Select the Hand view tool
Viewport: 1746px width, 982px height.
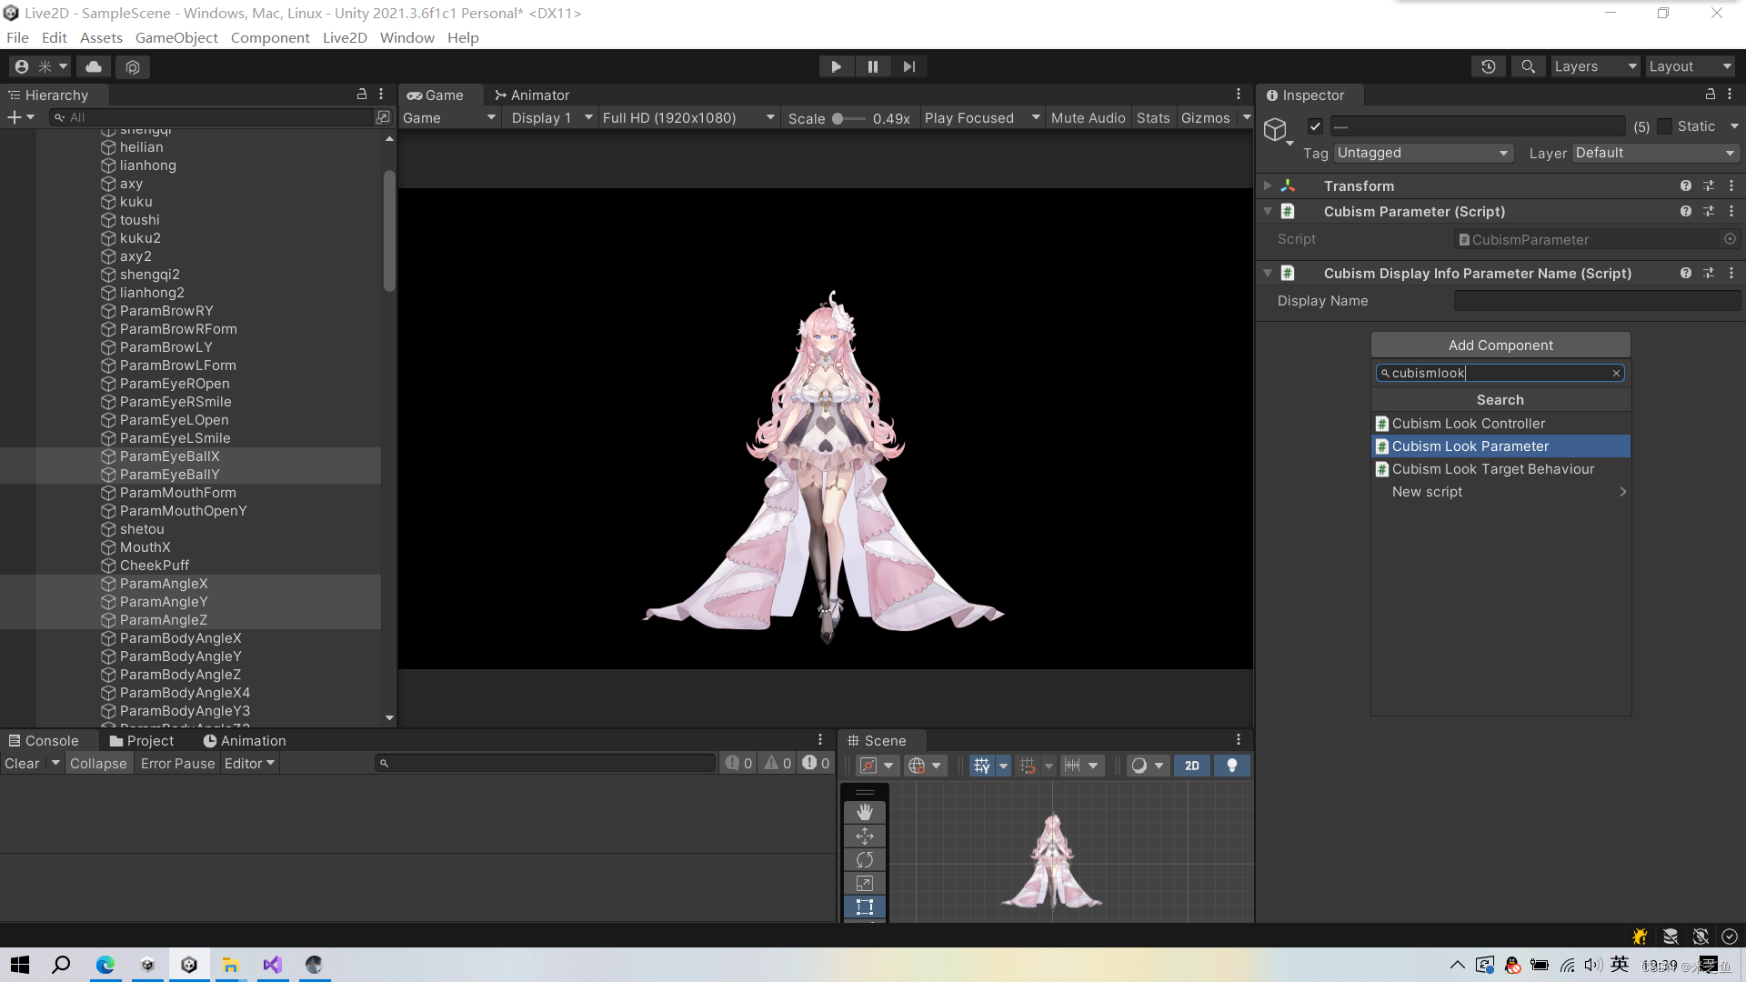pos(864,812)
